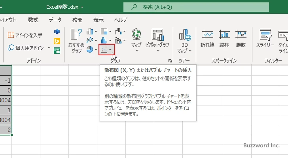
Task: Expand the PivotChart dropdown arrow
Action: coord(158,51)
